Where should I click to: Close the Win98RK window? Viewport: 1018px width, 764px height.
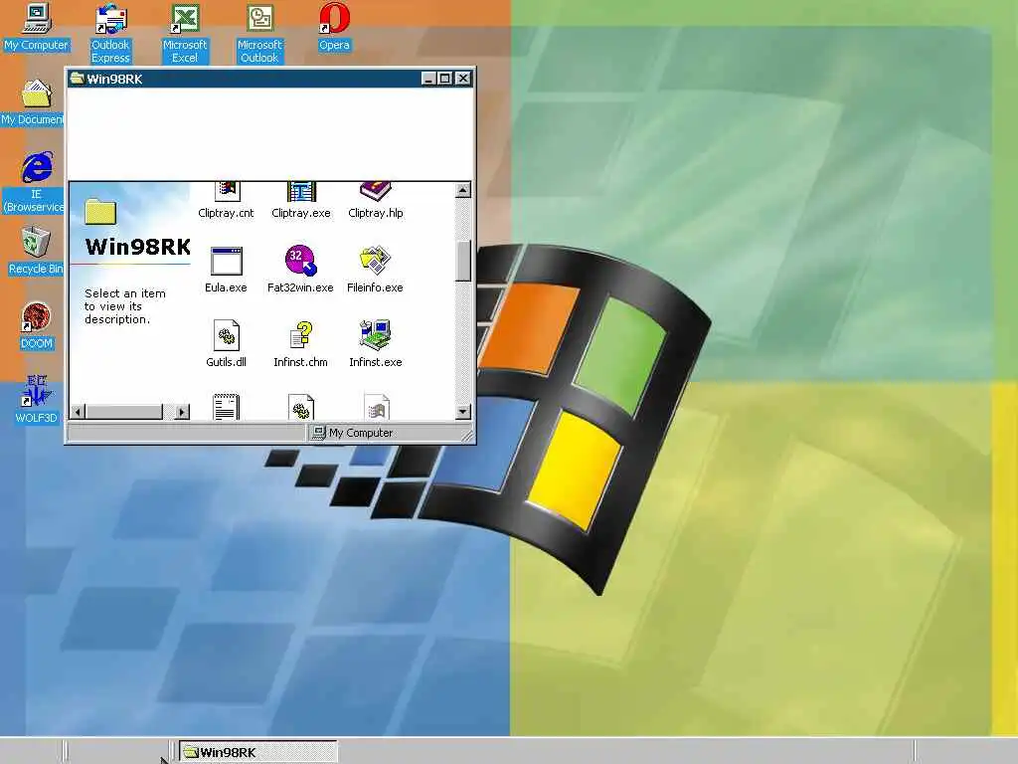click(463, 79)
